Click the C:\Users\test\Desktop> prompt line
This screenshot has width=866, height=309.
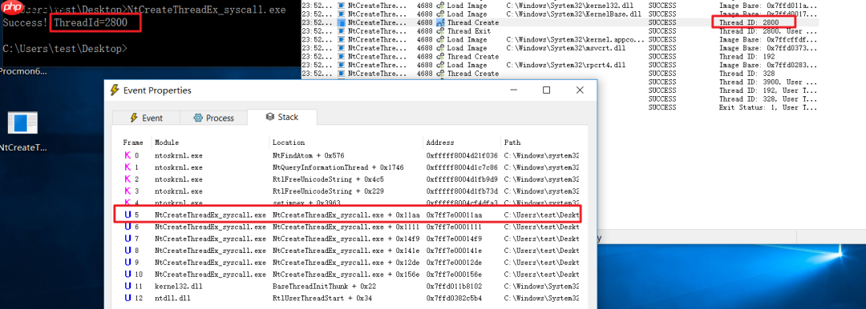pos(65,49)
